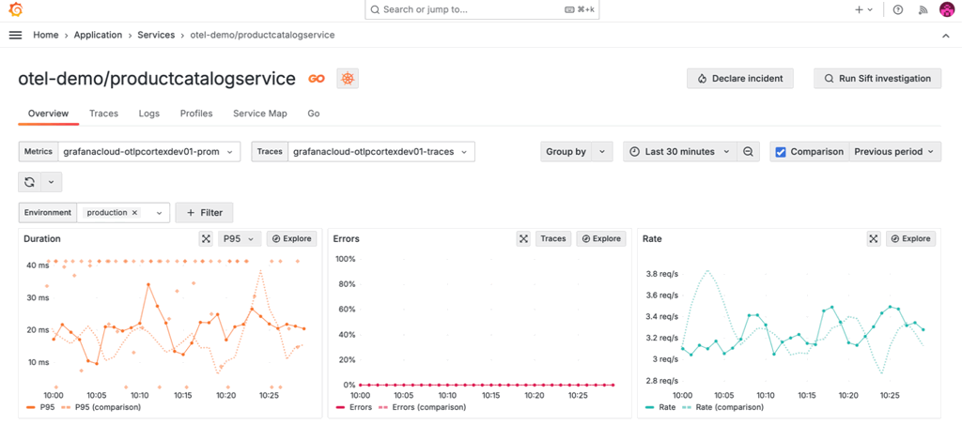Switch to the Go tab

click(314, 114)
